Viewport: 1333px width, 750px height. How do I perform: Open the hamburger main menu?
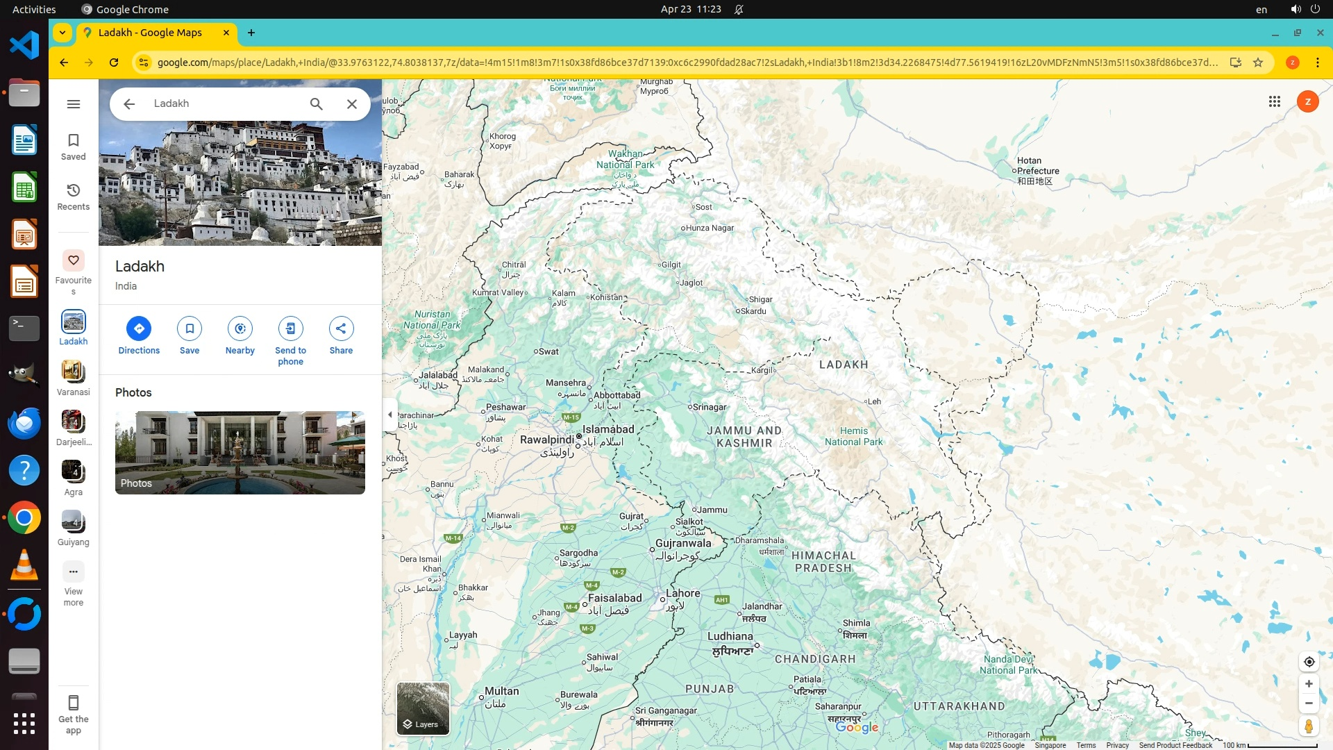click(x=73, y=104)
